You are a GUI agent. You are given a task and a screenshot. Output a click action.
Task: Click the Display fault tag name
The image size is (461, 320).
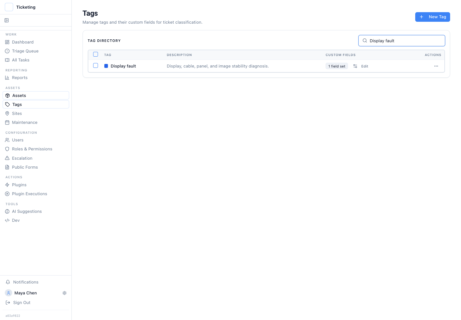tap(123, 66)
